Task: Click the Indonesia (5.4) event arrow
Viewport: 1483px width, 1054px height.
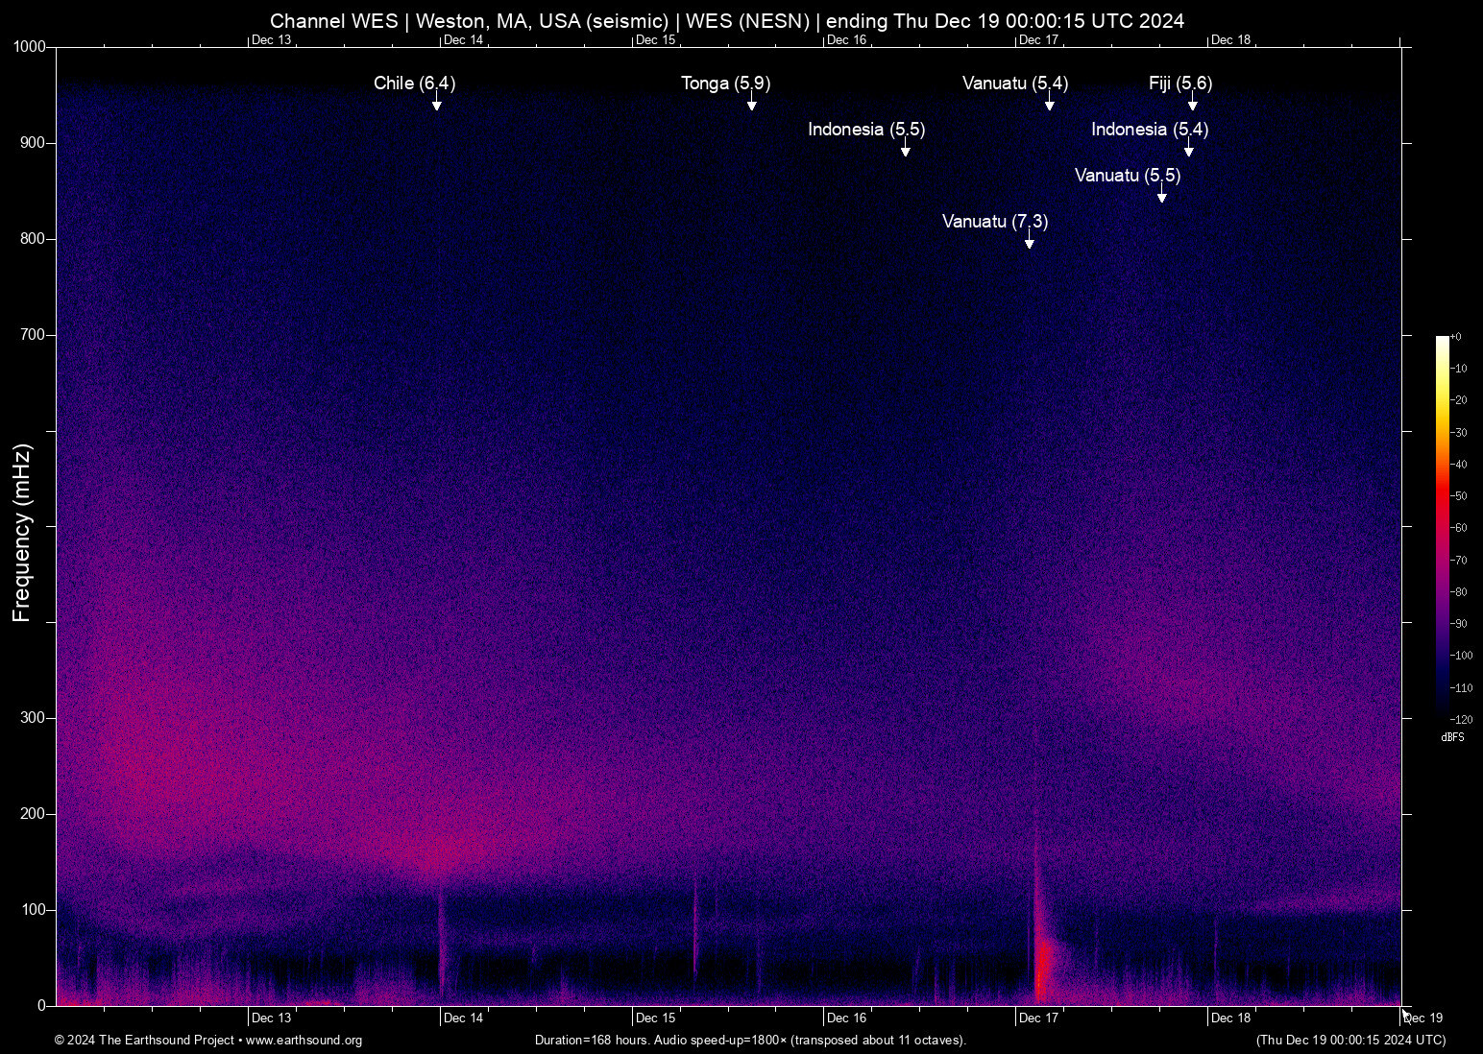Action: [x=1188, y=152]
